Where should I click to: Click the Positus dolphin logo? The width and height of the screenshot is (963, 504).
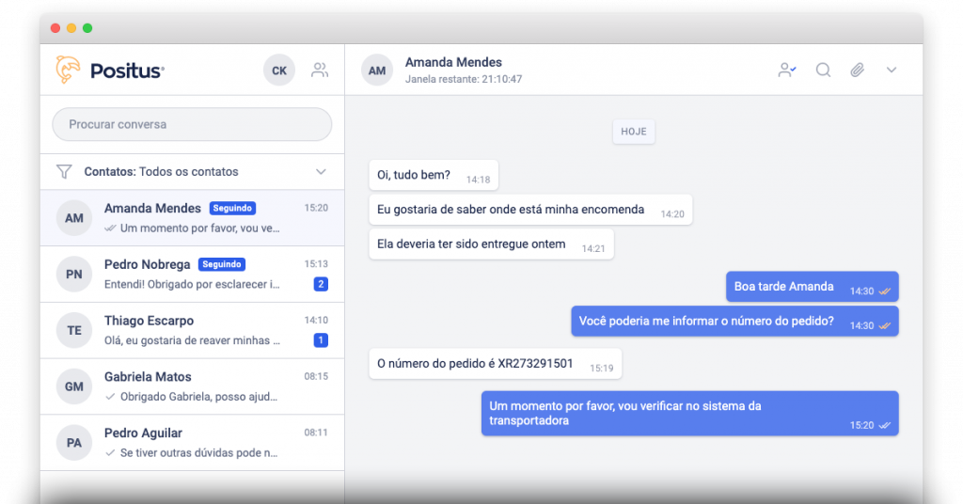pyautogui.click(x=68, y=70)
